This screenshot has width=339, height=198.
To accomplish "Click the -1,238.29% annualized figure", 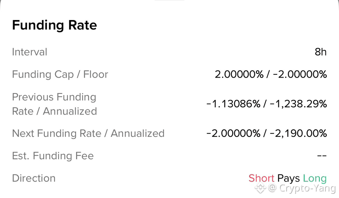I will pos(298,104).
